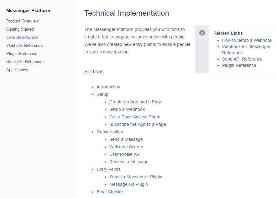277x198 pixels.
Task: Click the Sections heading
Action: pos(94,72)
